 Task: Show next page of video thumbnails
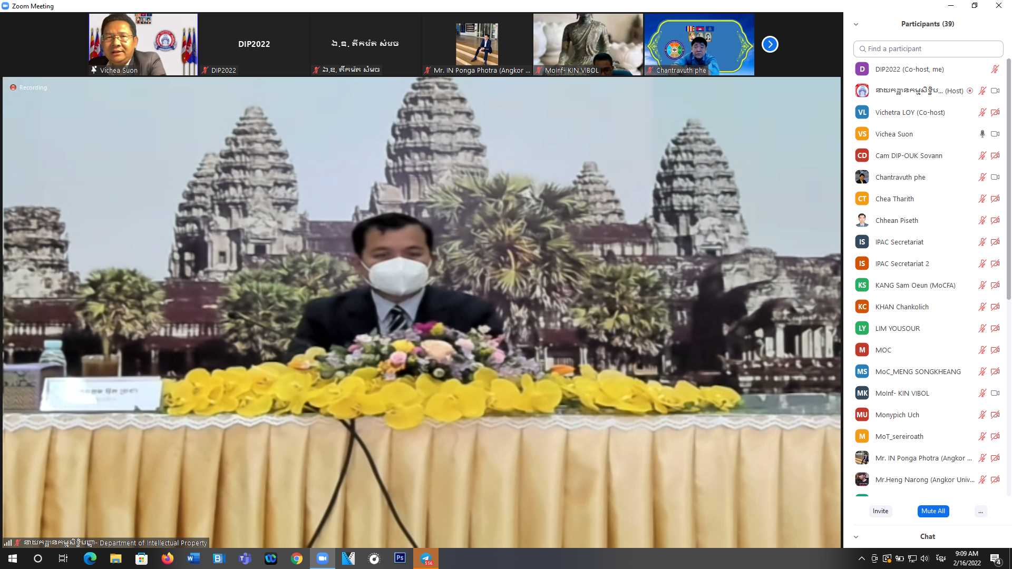770,44
